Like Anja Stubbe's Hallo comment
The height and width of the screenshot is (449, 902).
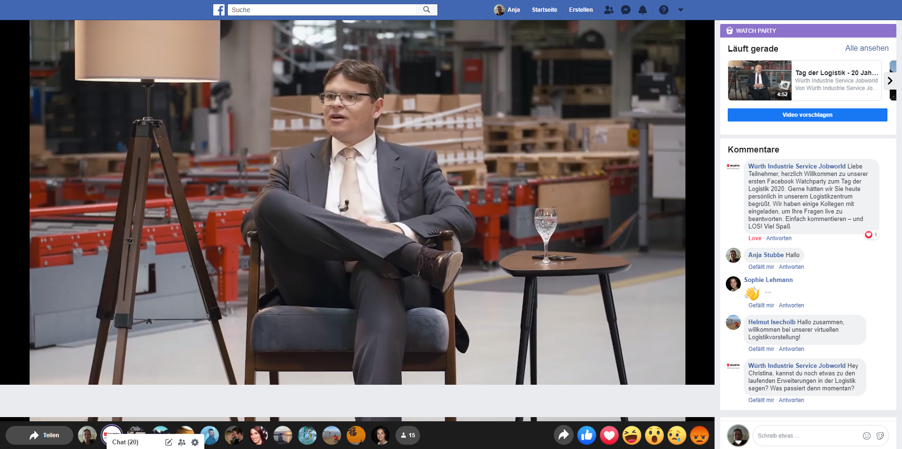(x=761, y=267)
